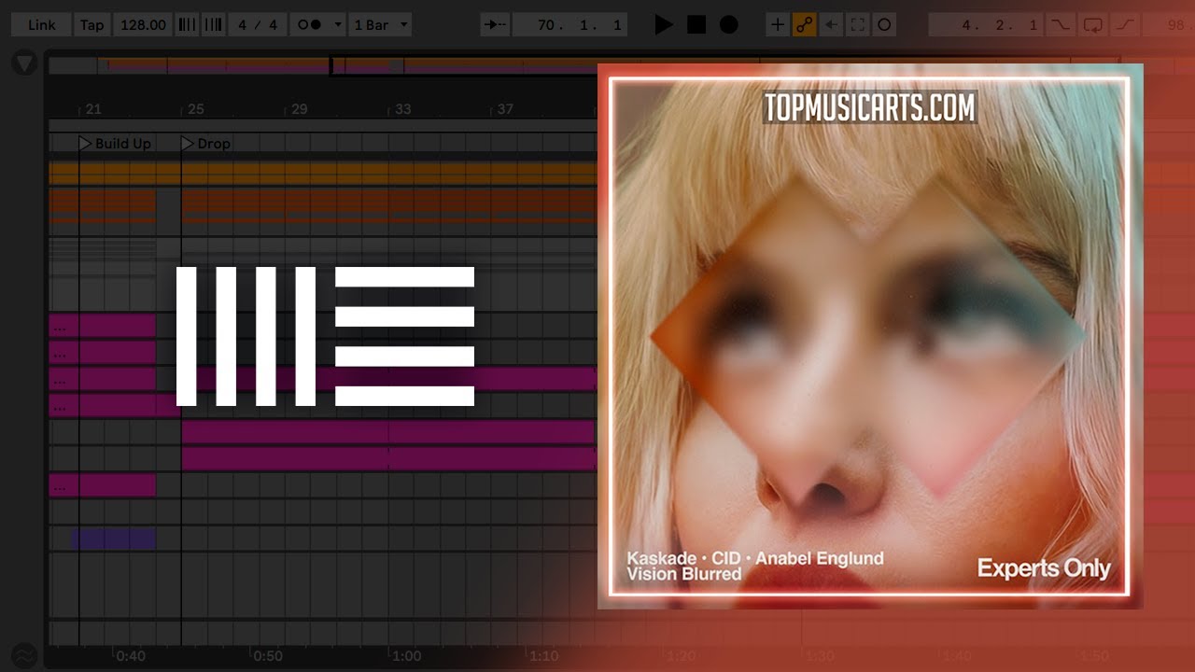Click the Session Record circle button
Screen dimensions: 1195x672
884,25
